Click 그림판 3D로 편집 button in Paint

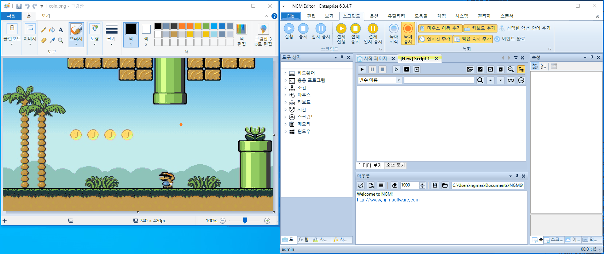pos(263,35)
